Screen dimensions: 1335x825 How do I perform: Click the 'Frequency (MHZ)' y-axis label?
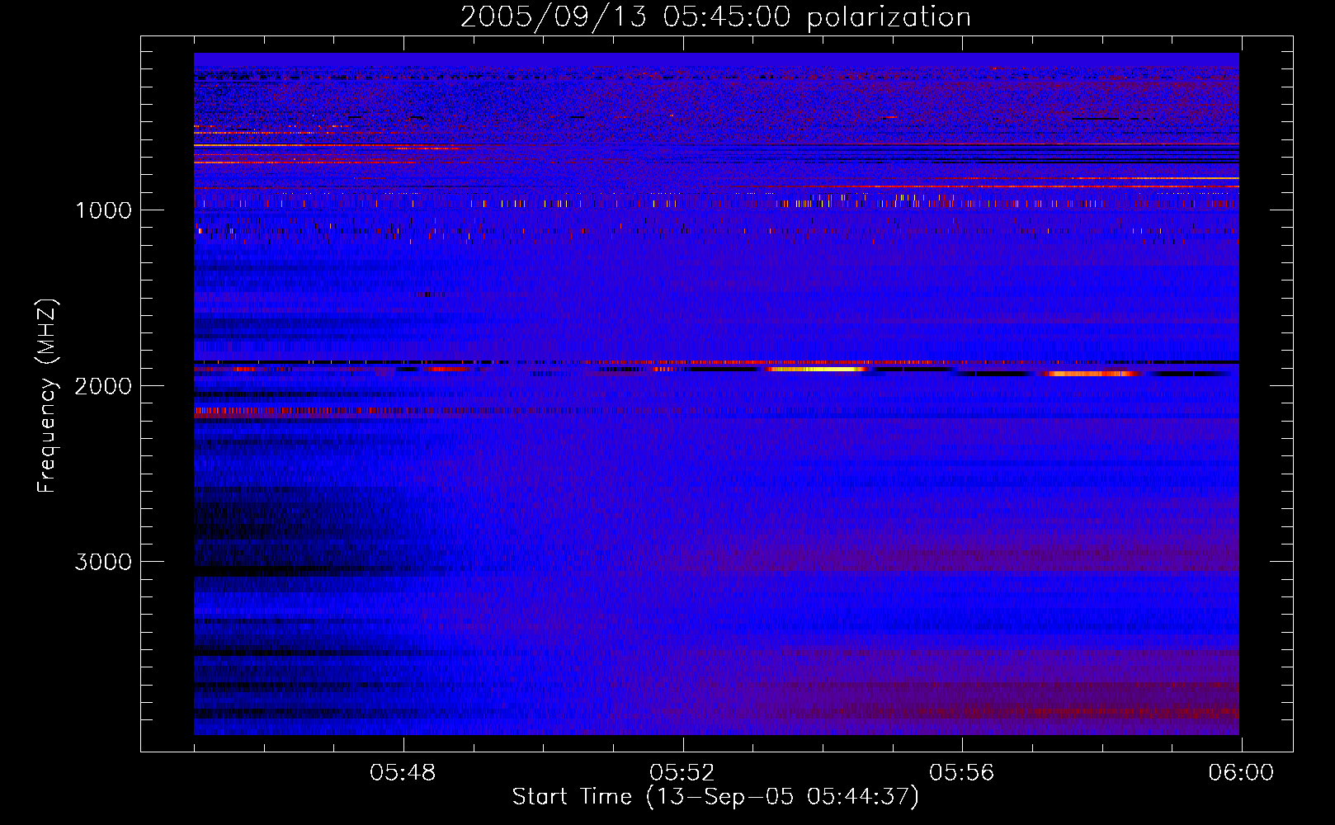coord(47,396)
